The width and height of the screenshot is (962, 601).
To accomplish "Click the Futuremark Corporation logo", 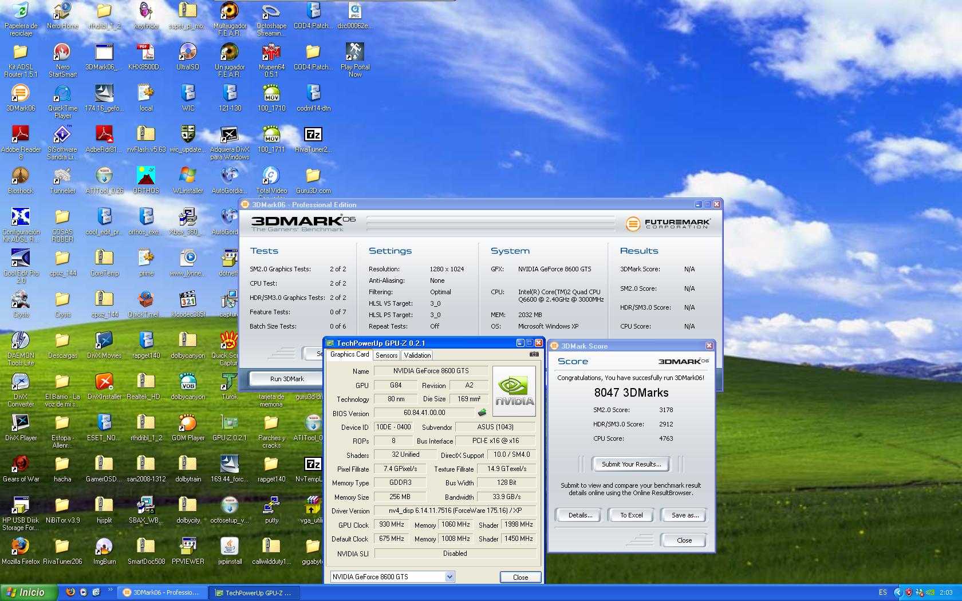I will 668,223.
